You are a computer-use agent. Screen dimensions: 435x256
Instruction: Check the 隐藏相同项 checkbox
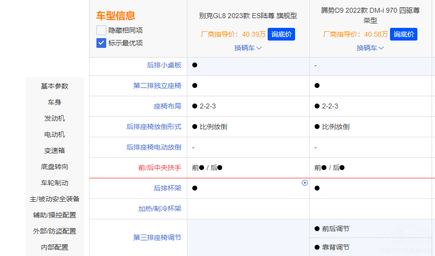101,30
